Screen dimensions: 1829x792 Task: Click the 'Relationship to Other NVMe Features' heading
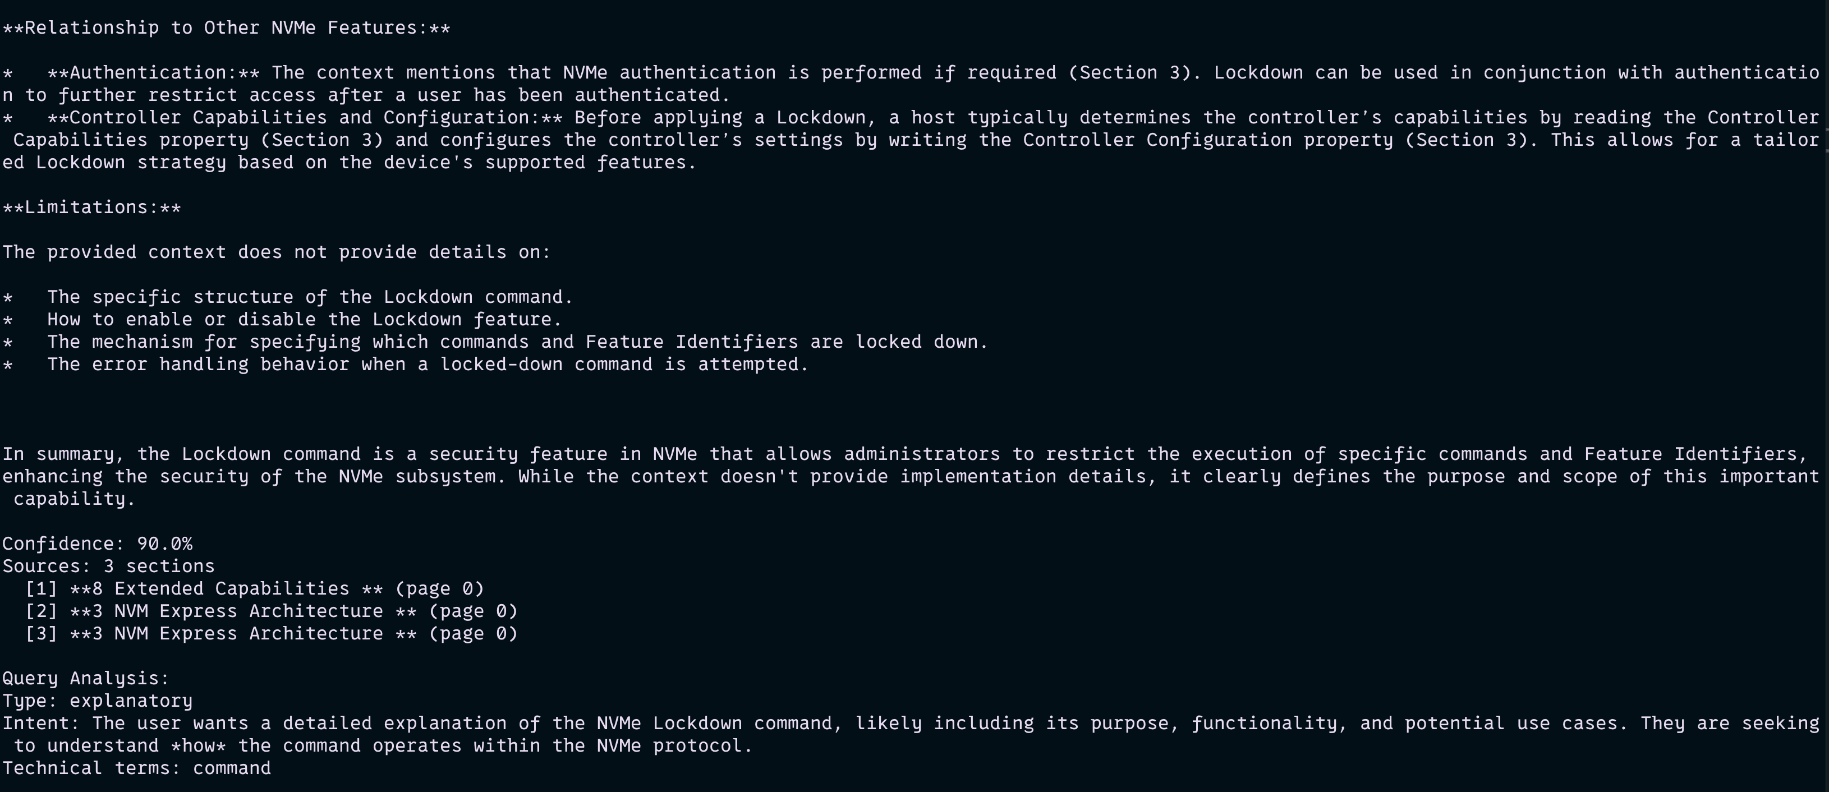tap(226, 27)
